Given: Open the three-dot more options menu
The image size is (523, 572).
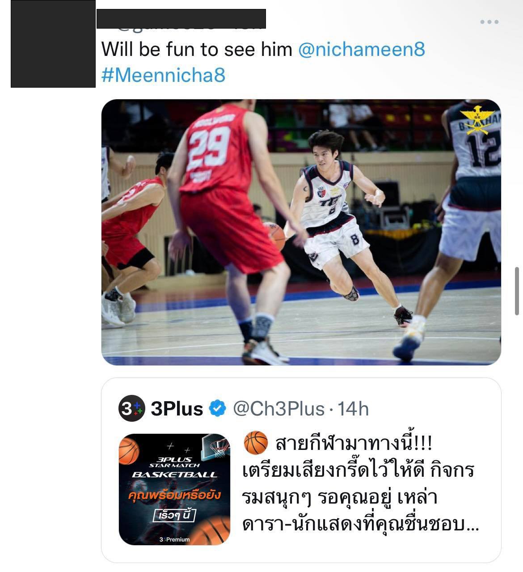Looking at the screenshot, I should (489, 21).
